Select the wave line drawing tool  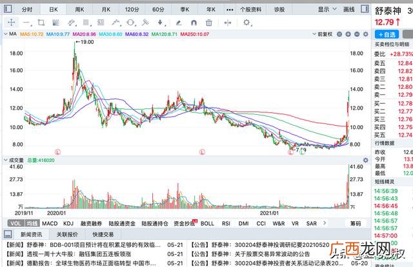click(116, 23)
